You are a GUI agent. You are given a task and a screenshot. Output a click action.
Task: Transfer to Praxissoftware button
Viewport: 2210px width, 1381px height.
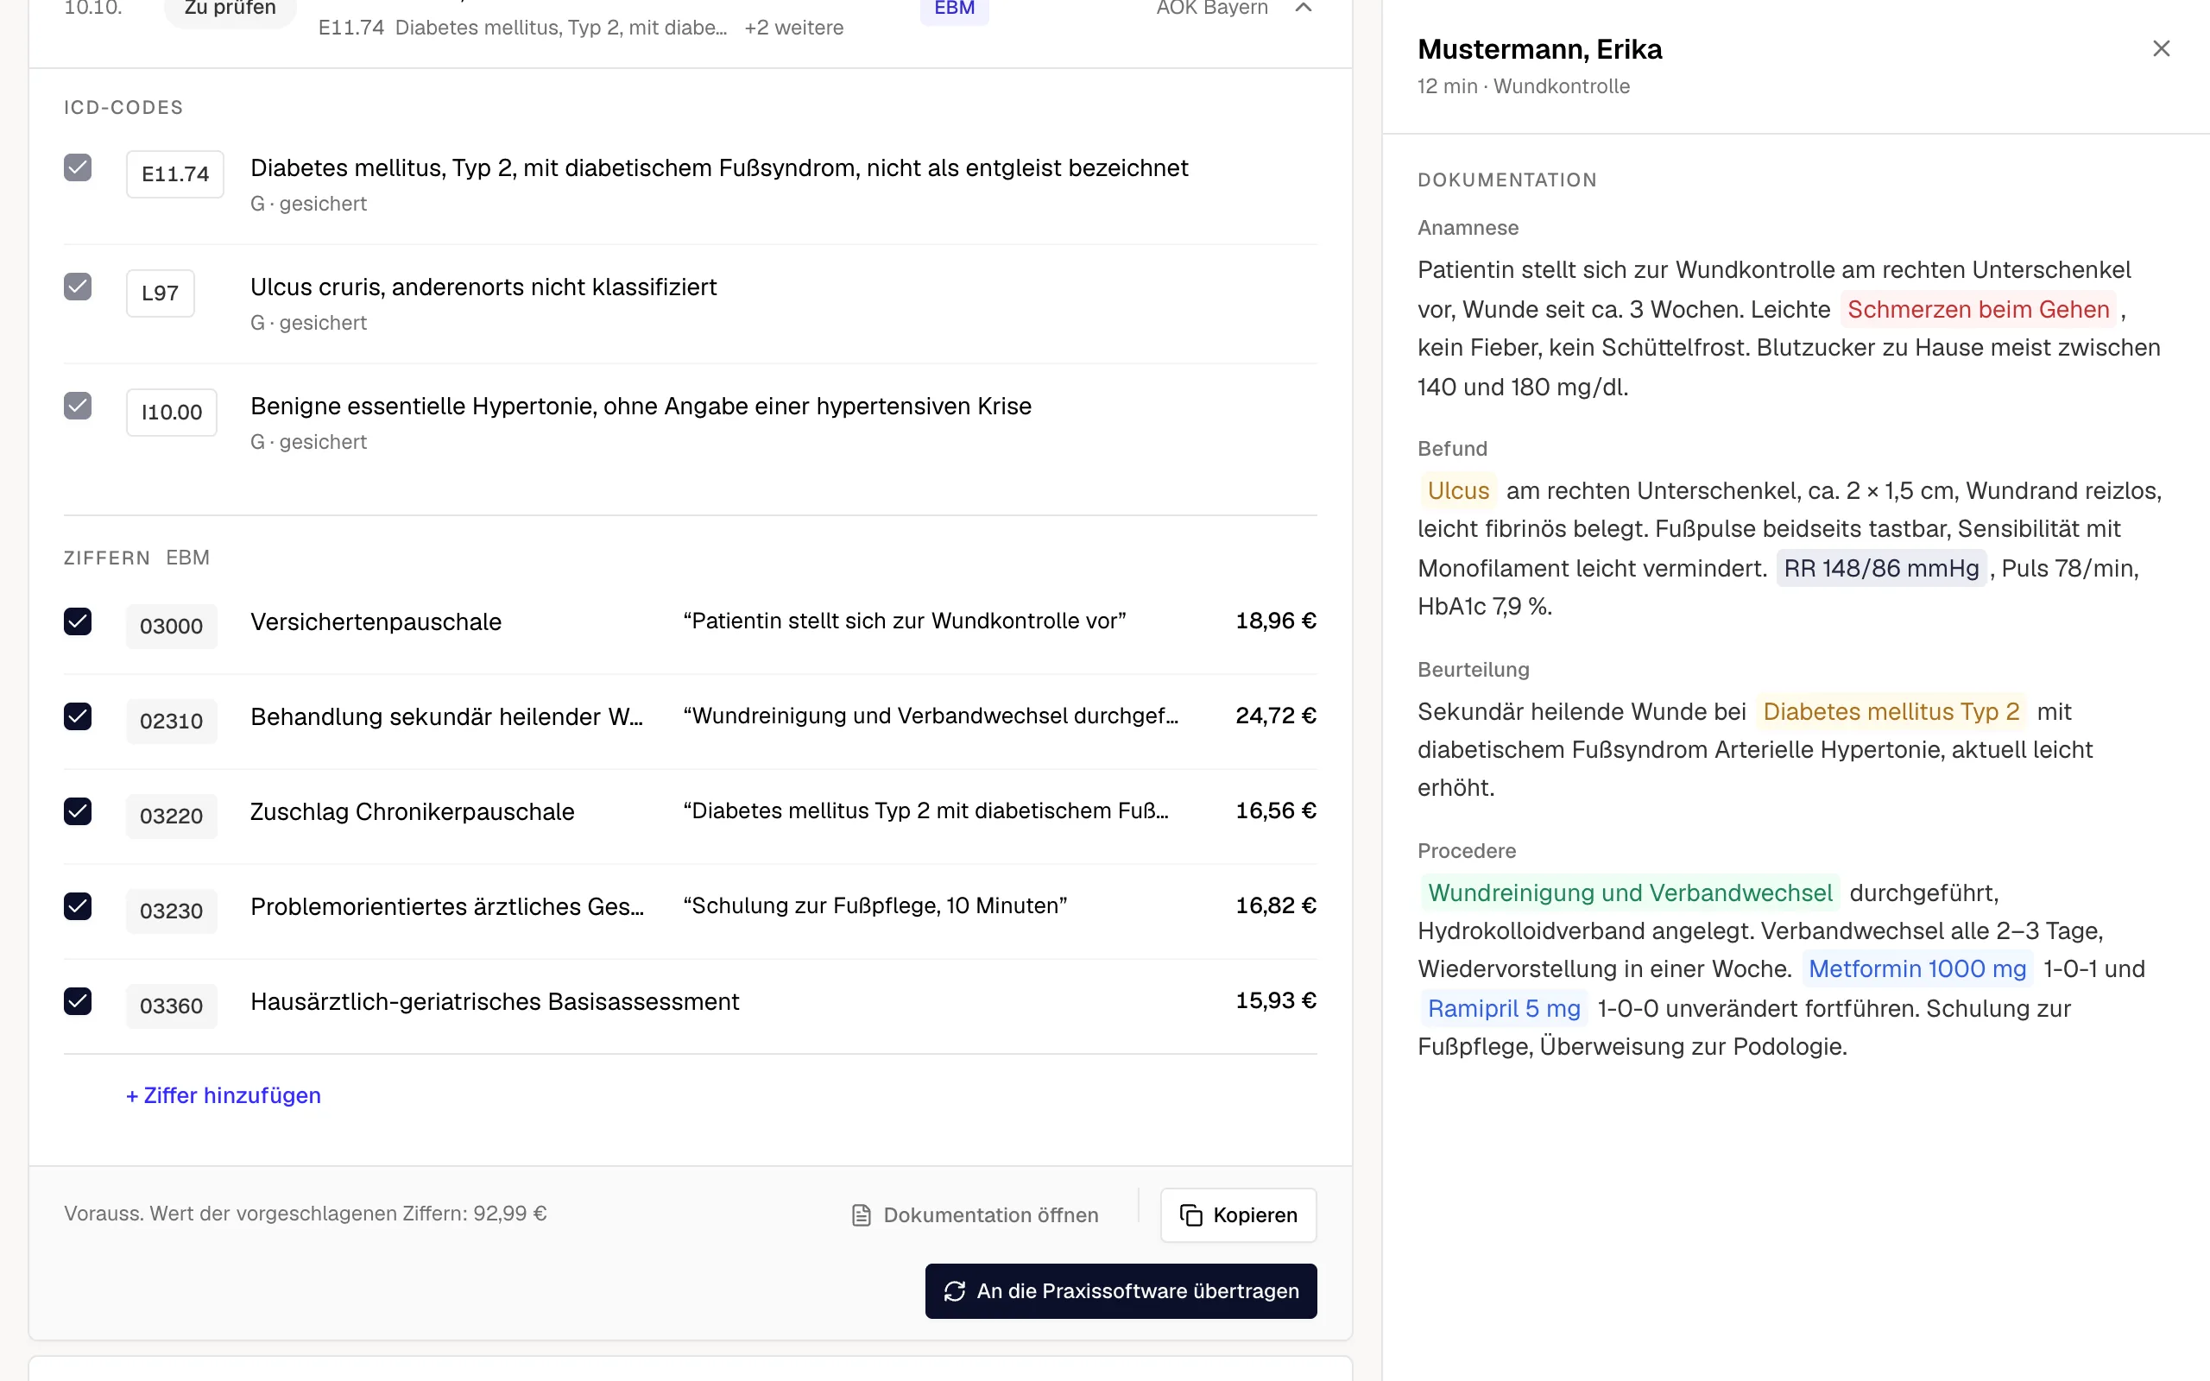tap(1121, 1290)
